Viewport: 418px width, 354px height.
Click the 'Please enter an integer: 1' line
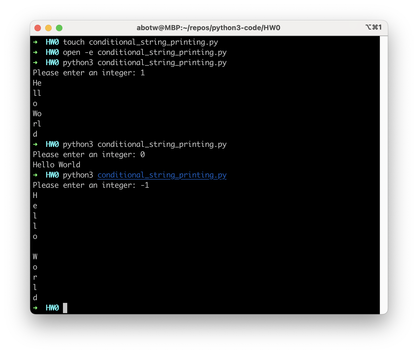point(89,73)
